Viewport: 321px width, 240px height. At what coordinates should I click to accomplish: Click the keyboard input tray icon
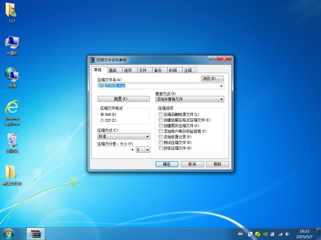coord(240,234)
